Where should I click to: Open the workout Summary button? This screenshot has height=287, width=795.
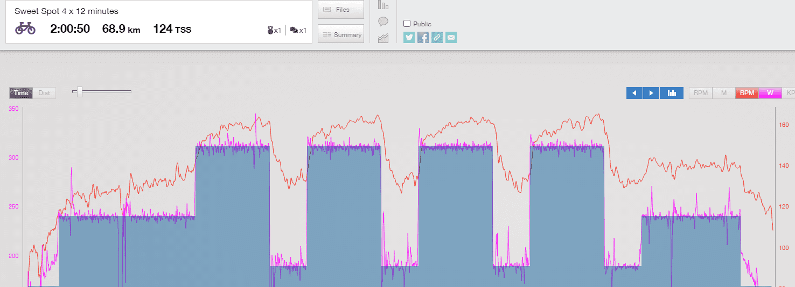tap(341, 35)
